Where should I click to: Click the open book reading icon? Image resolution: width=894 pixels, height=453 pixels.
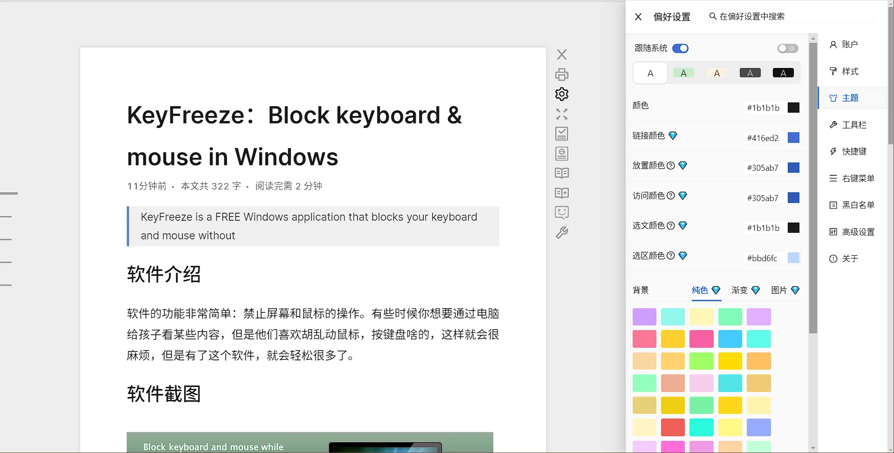(x=562, y=173)
